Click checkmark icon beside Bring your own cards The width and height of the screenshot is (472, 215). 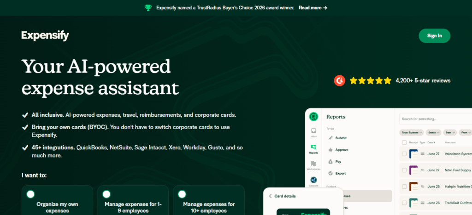click(x=25, y=127)
